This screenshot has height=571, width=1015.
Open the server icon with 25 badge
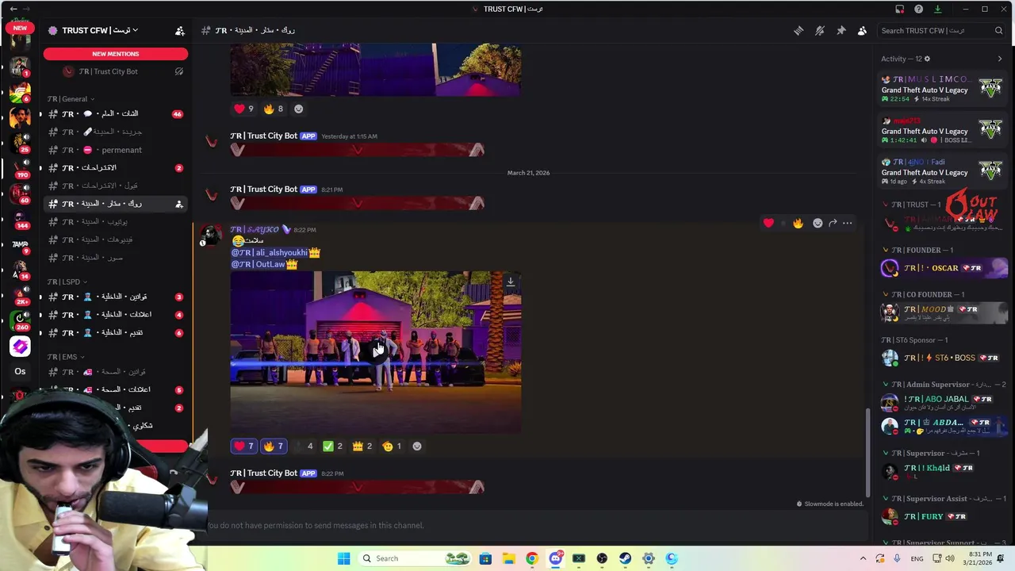[20, 143]
